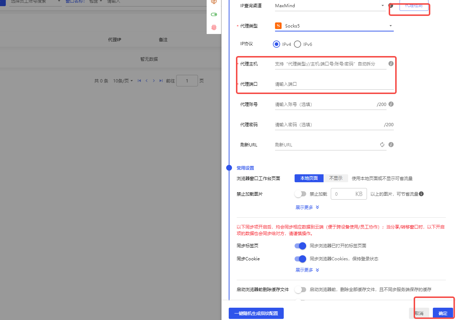Disable the 同步标签页 switch
Viewport: 456px width, 320px height.
tap(300, 246)
